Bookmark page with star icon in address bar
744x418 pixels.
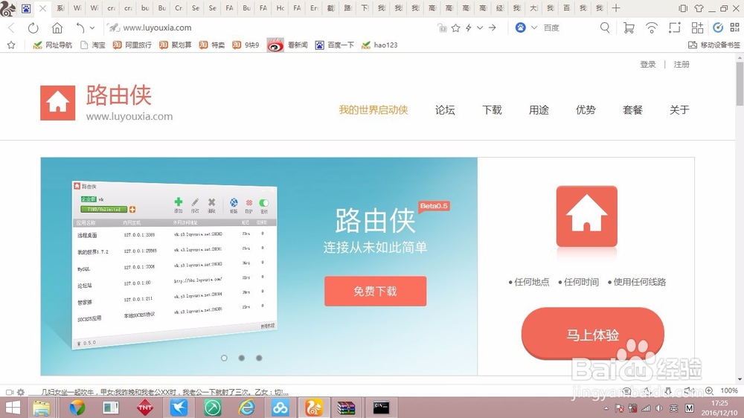455,28
